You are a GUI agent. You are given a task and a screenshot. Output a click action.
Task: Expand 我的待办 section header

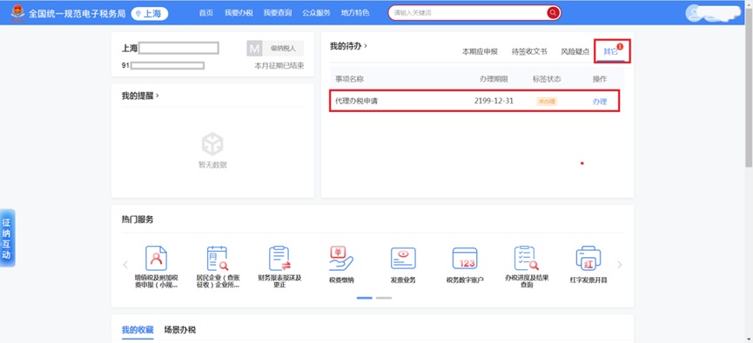348,46
